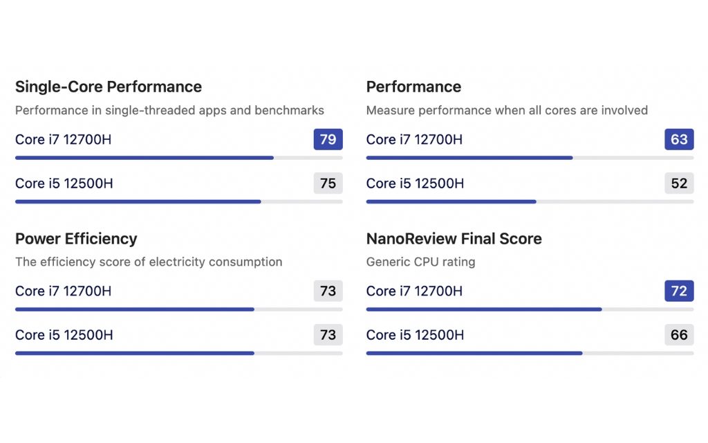Click the NanoReview Final Score heading
The height and width of the screenshot is (443, 708).
click(x=454, y=239)
